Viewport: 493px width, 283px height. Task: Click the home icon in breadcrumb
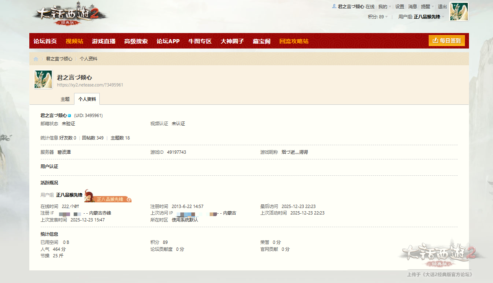[x=36, y=59]
